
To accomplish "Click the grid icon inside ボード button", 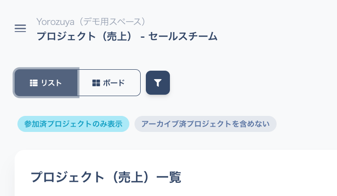I will click(96, 83).
